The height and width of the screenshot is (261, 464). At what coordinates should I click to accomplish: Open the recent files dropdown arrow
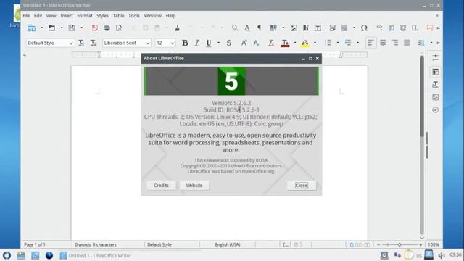pos(62,28)
